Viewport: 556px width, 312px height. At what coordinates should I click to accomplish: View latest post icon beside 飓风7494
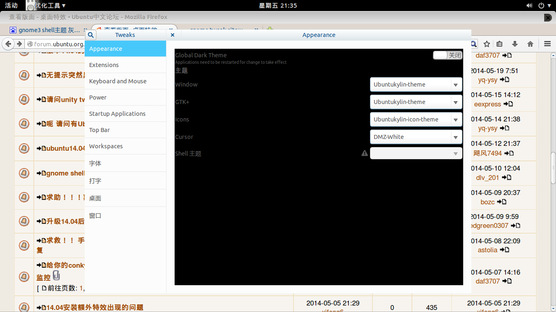click(x=509, y=153)
